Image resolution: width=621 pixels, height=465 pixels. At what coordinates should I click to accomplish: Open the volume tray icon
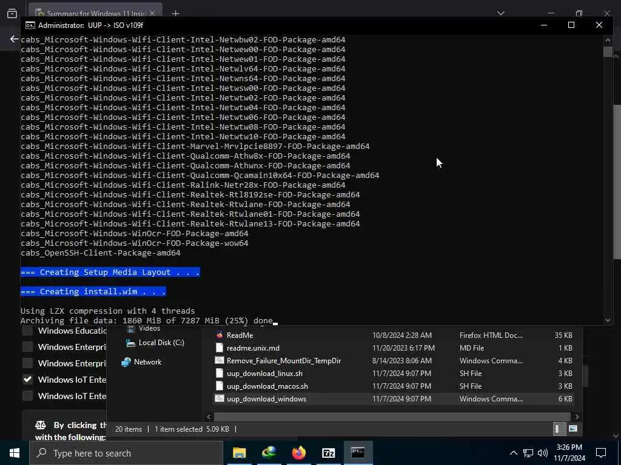(543, 453)
